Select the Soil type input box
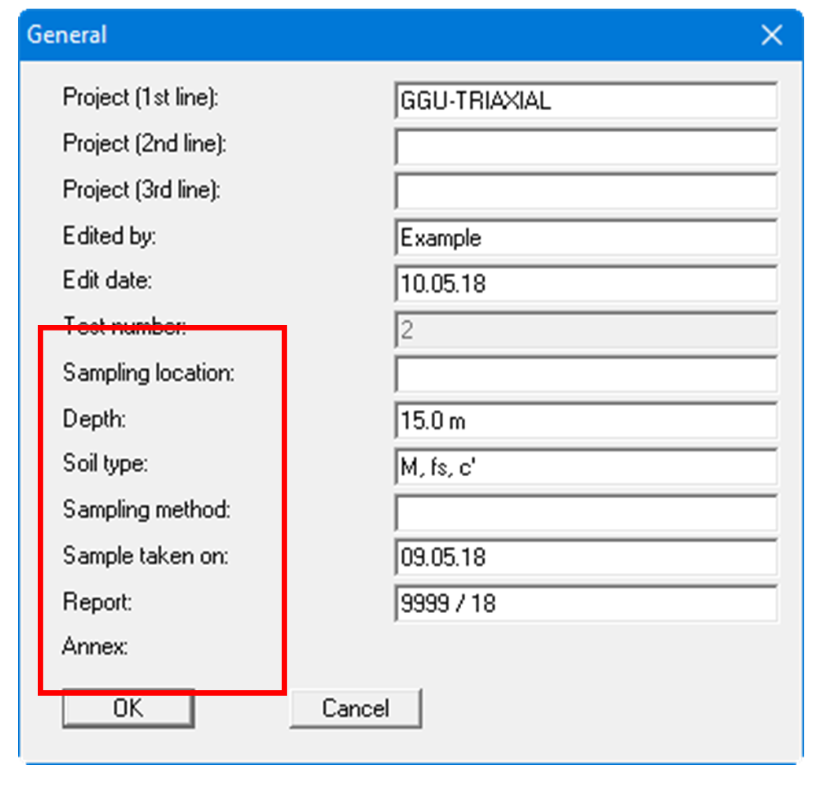Viewport: 827px width, 787px height. [x=585, y=467]
